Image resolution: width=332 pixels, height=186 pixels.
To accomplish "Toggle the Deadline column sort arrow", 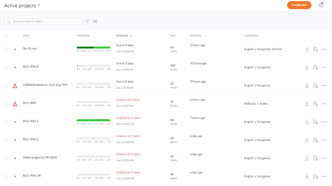I will pyautogui.click(x=131, y=36).
